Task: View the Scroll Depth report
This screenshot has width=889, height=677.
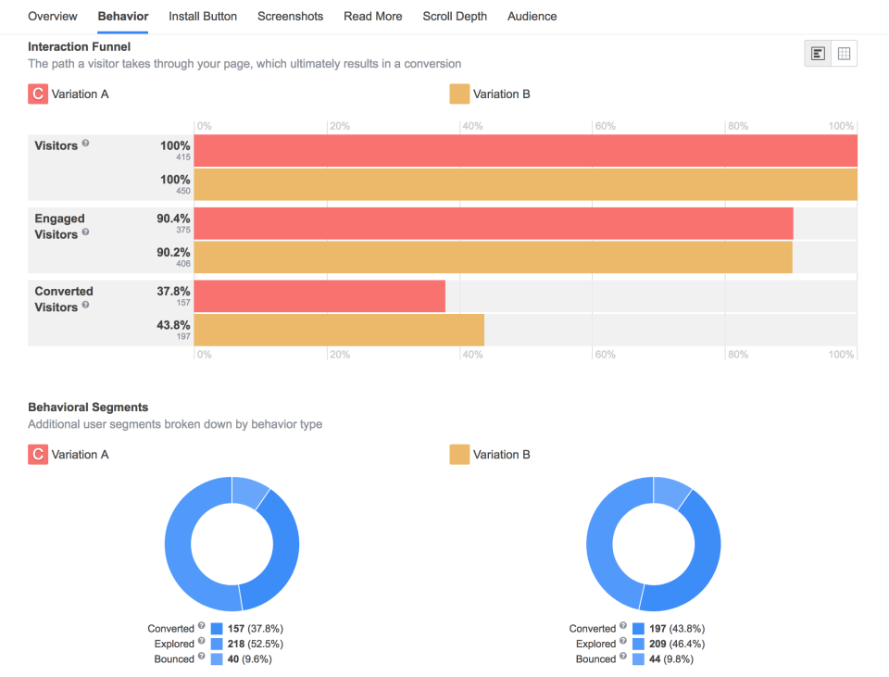Action: 455,16
